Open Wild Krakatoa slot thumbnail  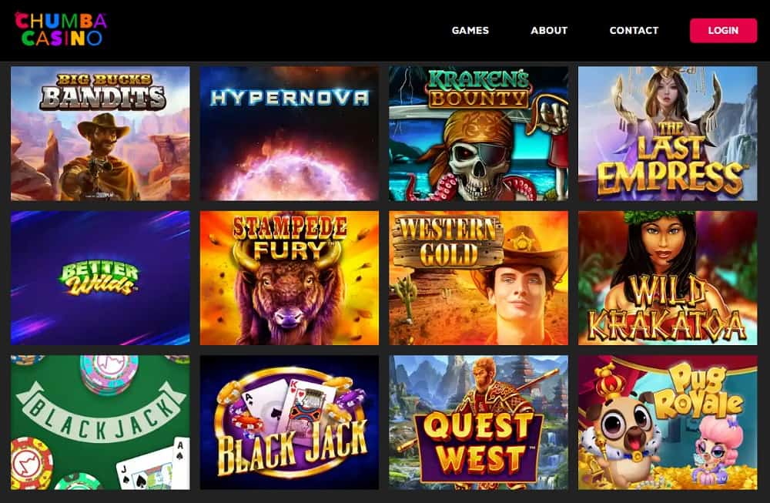coord(668,278)
